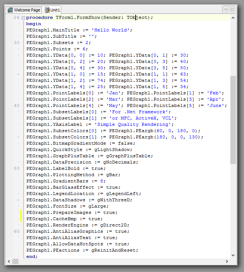Click the vertical scrollbar up arrow

point(233,18)
